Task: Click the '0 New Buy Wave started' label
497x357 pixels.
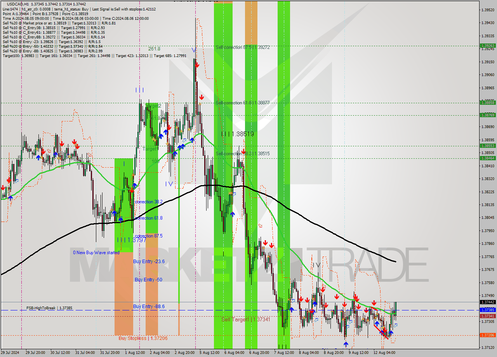Action: click(x=96, y=253)
